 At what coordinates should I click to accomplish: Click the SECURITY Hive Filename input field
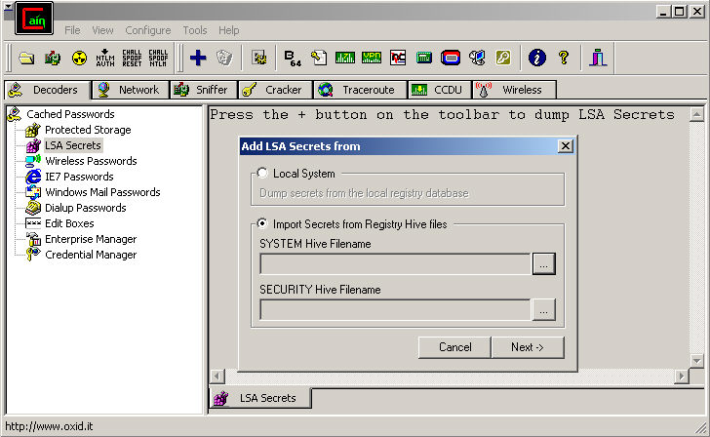(395, 310)
